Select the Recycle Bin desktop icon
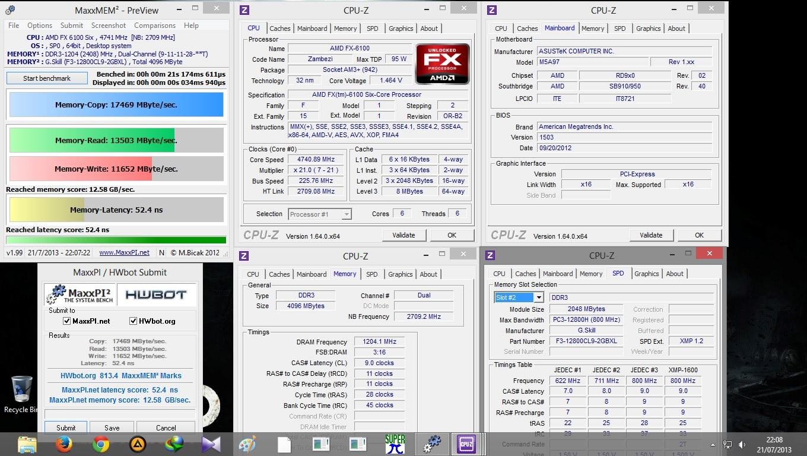The width and height of the screenshot is (807, 456). pos(21,394)
